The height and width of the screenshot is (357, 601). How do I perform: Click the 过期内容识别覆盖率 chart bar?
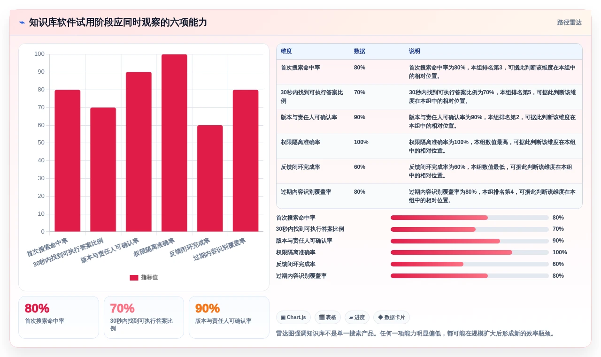coord(246,160)
